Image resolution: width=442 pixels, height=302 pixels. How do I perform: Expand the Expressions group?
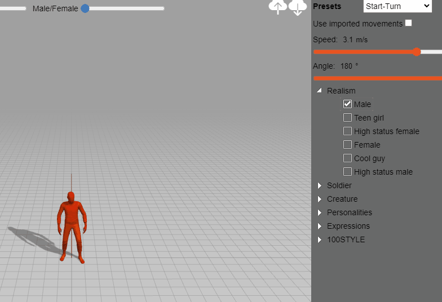320,226
